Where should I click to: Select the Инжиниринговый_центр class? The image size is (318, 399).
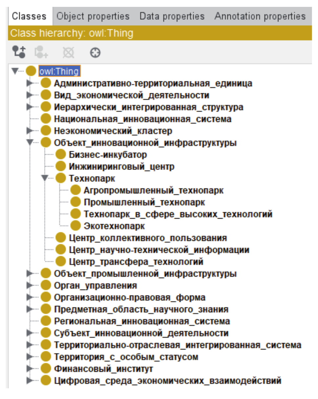121,167
